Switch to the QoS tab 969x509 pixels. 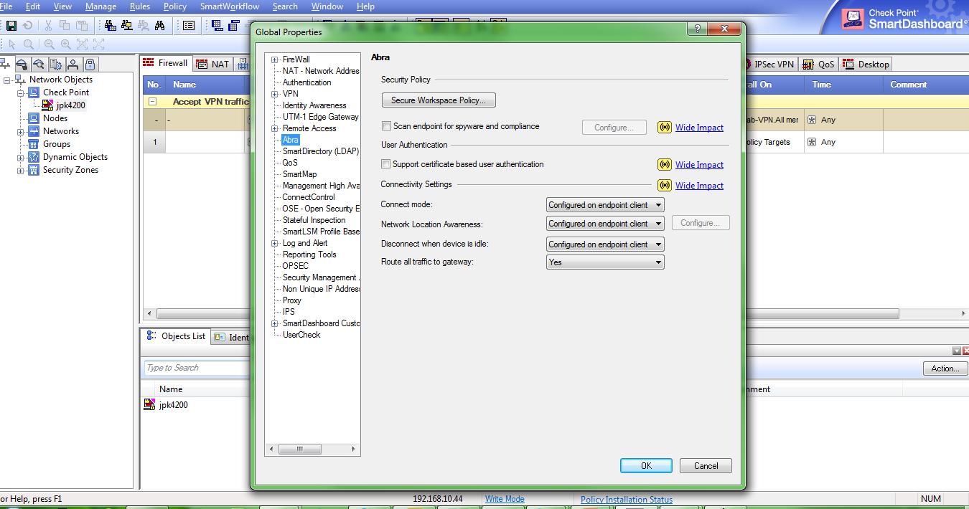click(819, 64)
